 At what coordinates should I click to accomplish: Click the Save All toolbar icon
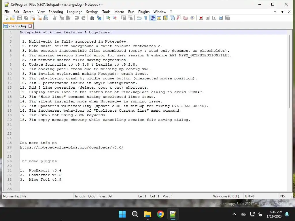26,18
